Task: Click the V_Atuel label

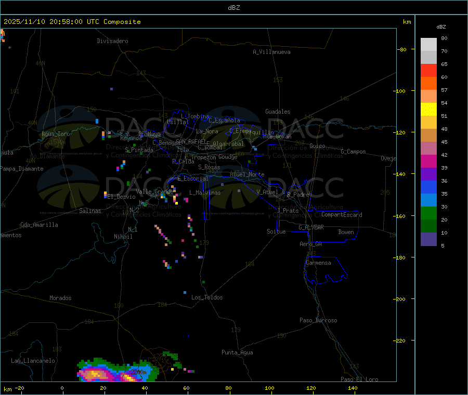Action: [x=267, y=192]
